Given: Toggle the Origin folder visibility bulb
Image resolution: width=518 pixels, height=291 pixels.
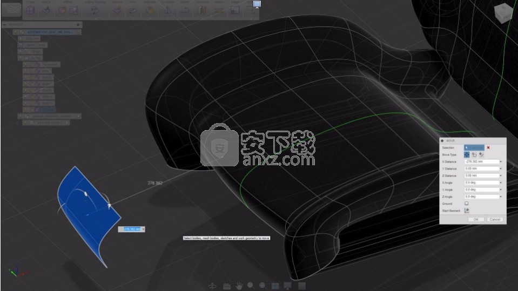Looking at the screenshot, I should tap(21, 51).
